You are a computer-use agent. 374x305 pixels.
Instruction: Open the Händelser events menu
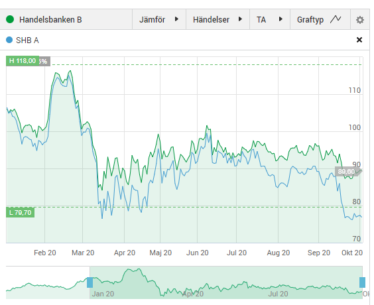click(x=218, y=19)
